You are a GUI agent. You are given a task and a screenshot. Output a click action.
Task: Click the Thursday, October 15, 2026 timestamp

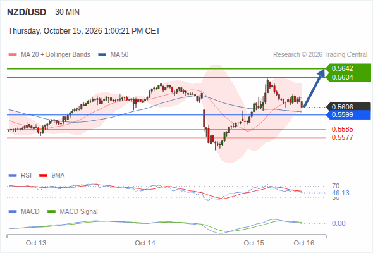coord(84,31)
